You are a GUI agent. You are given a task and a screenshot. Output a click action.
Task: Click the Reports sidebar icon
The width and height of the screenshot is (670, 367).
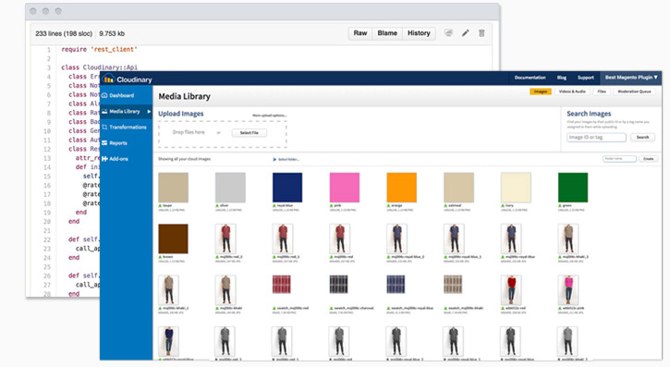104,142
